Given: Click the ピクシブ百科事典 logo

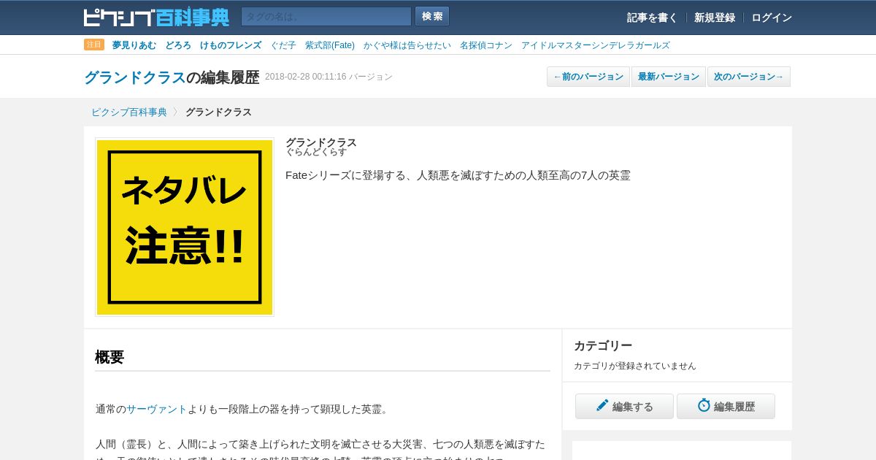Looking at the screenshot, I should click(x=156, y=17).
